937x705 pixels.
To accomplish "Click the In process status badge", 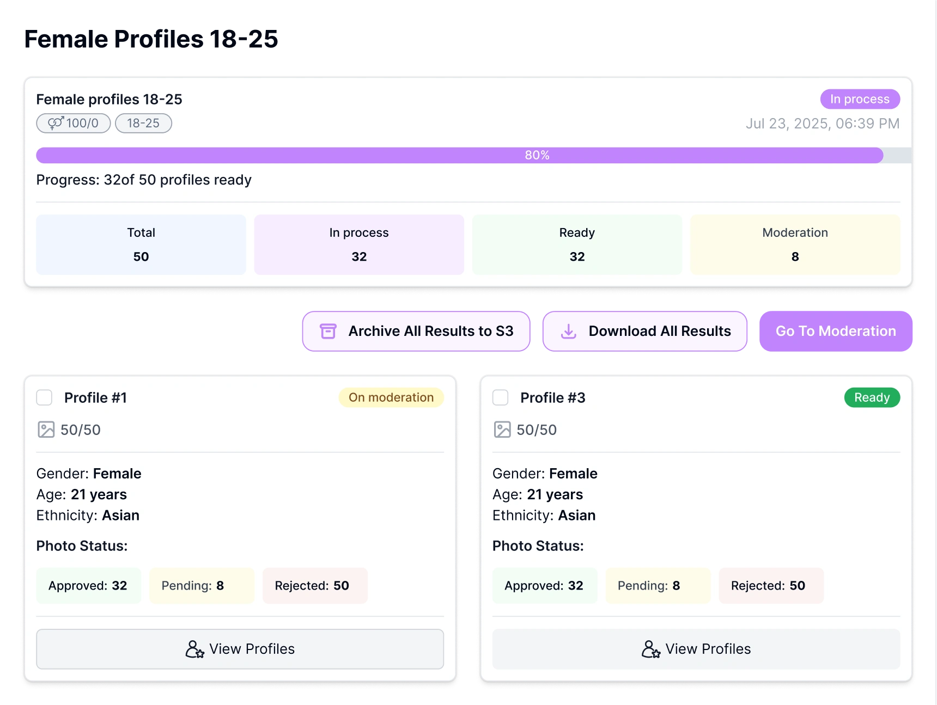I will (x=860, y=99).
